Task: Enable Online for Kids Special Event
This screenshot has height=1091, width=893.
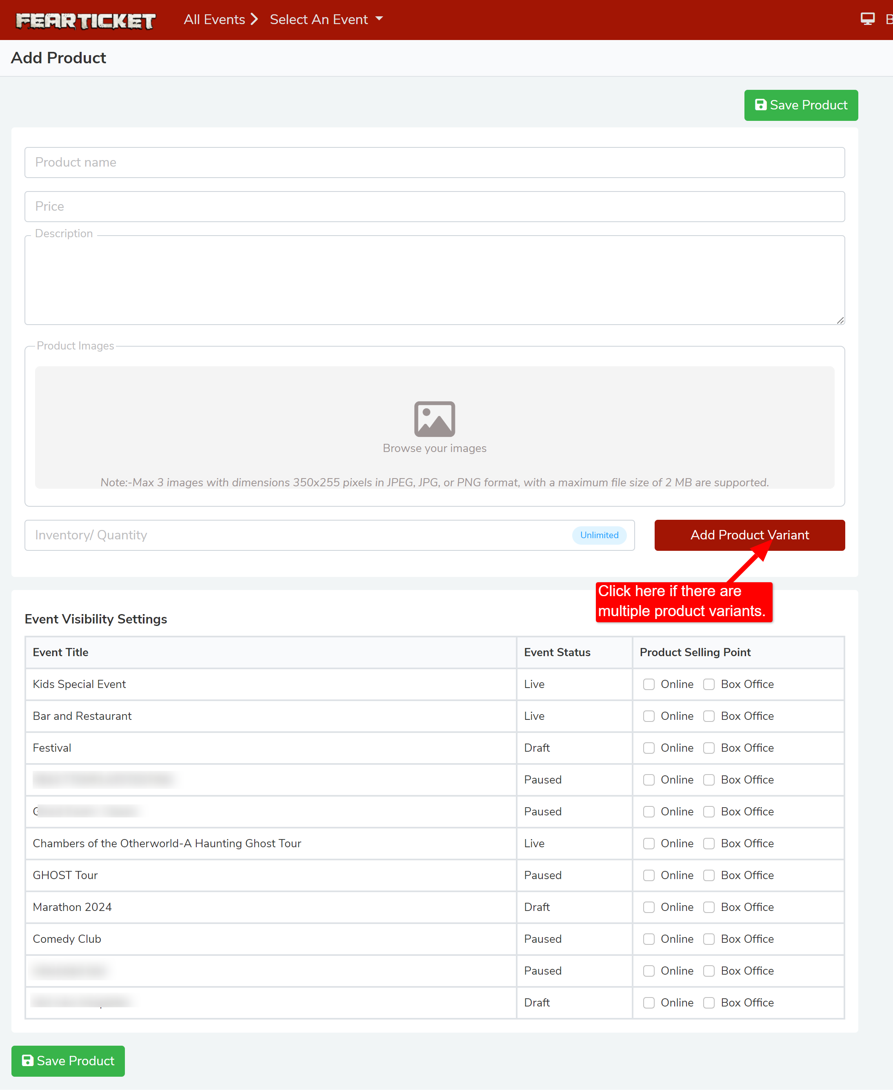Action: (649, 684)
